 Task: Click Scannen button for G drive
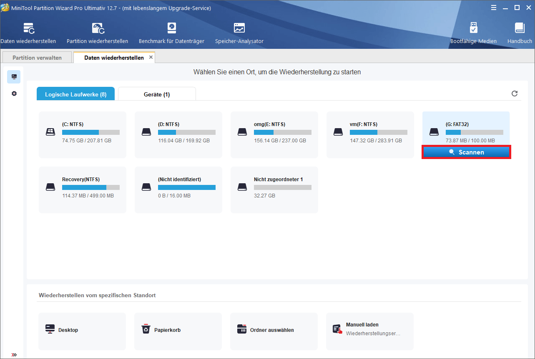pyautogui.click(x=466, y=152)
